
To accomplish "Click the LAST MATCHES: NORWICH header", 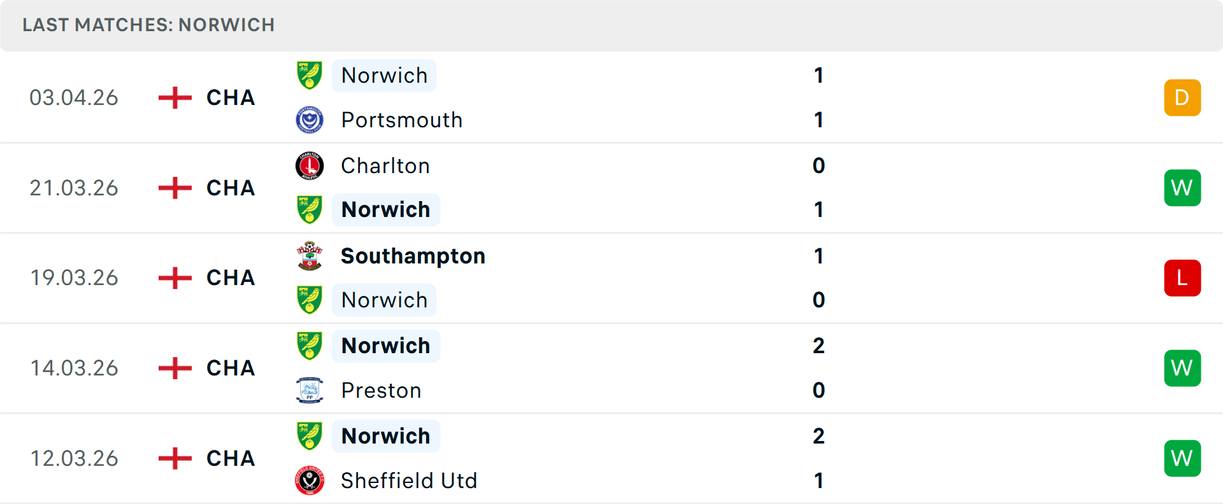I will (148, 25).
